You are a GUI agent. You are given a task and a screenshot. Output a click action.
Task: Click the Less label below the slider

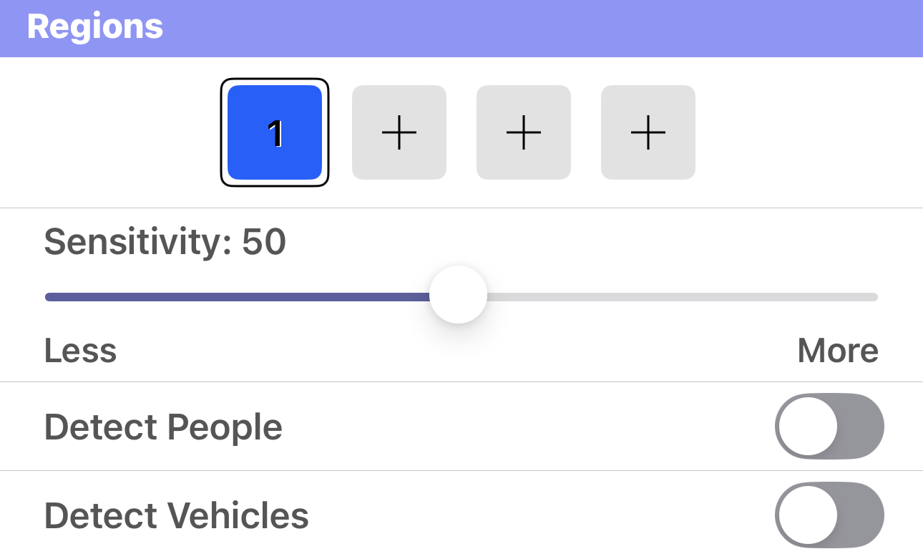[80, 350]
